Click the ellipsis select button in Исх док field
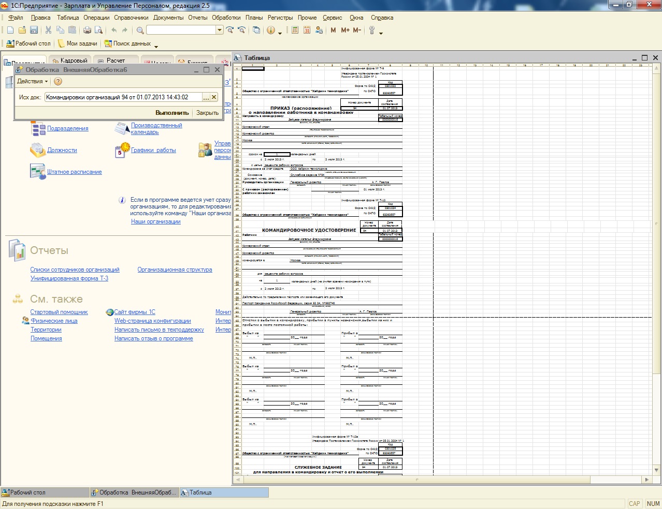 (206, 97)
